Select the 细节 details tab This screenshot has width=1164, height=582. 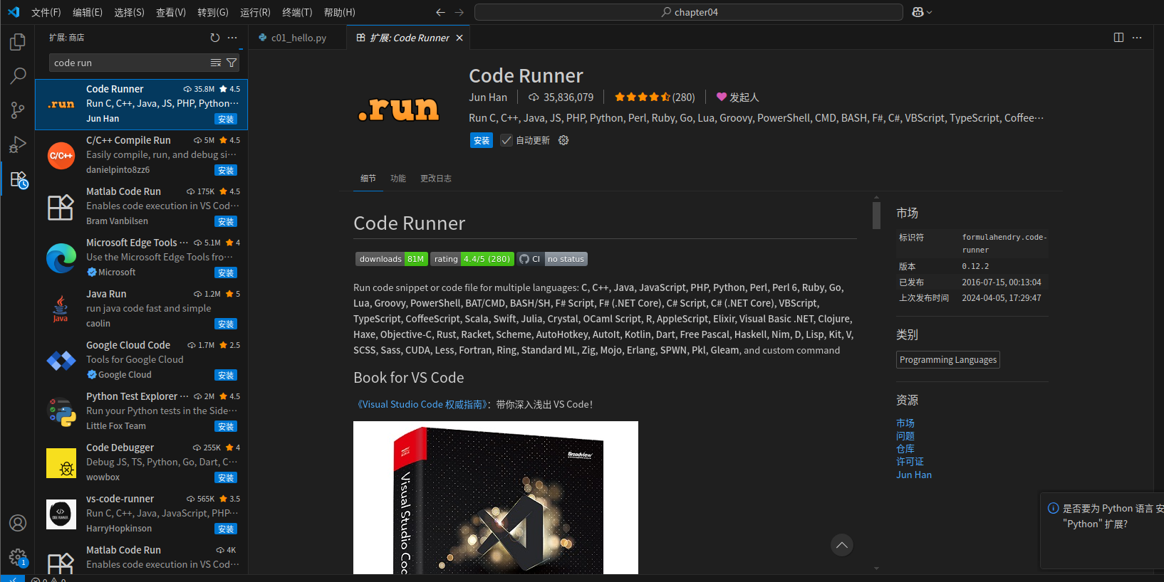click(x=368, y=179)
